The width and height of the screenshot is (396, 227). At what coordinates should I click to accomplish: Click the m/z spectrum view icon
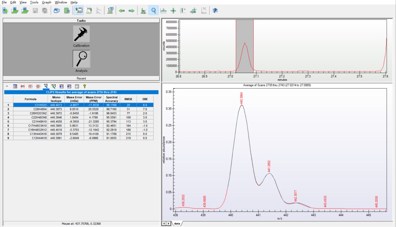[x=89, y=11]
